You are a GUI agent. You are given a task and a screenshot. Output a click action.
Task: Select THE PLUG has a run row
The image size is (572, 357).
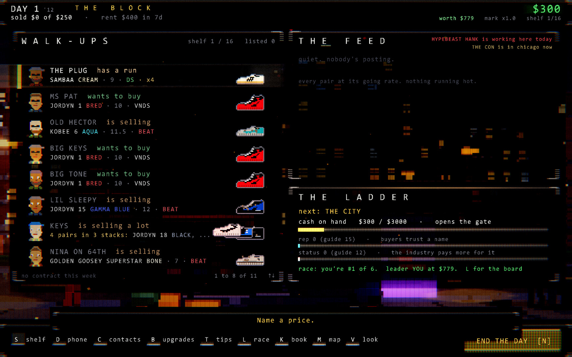[x=151, y=76]
